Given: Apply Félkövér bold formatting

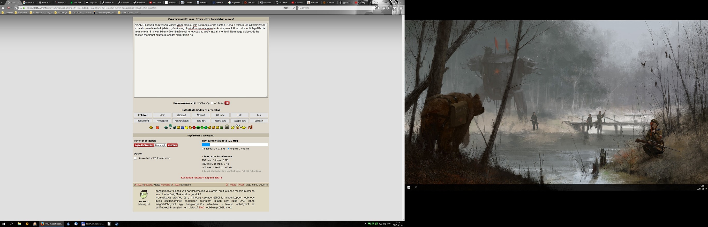Looking at the screenshot, I should coord(143,115).
